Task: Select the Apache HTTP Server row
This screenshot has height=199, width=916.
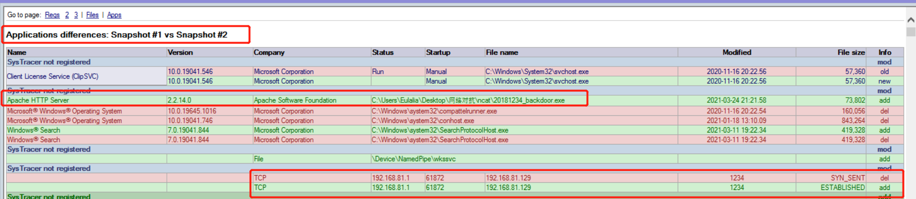Action: click(455, 100)
